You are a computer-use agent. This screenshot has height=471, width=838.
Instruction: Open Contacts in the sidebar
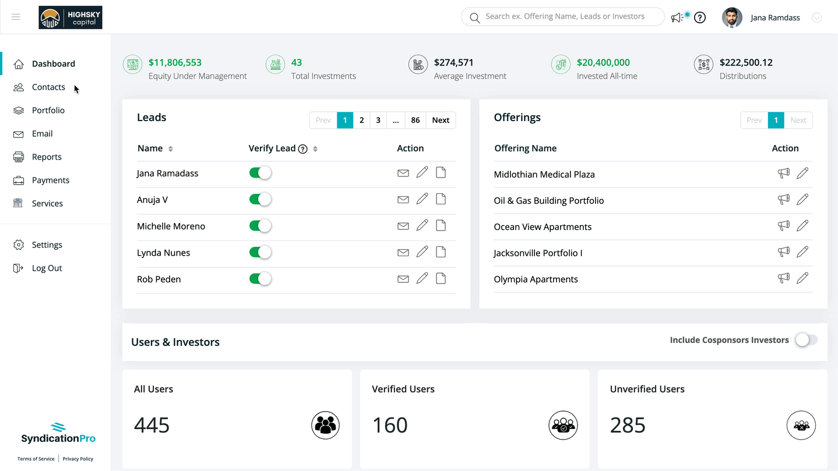pos(48,87)
